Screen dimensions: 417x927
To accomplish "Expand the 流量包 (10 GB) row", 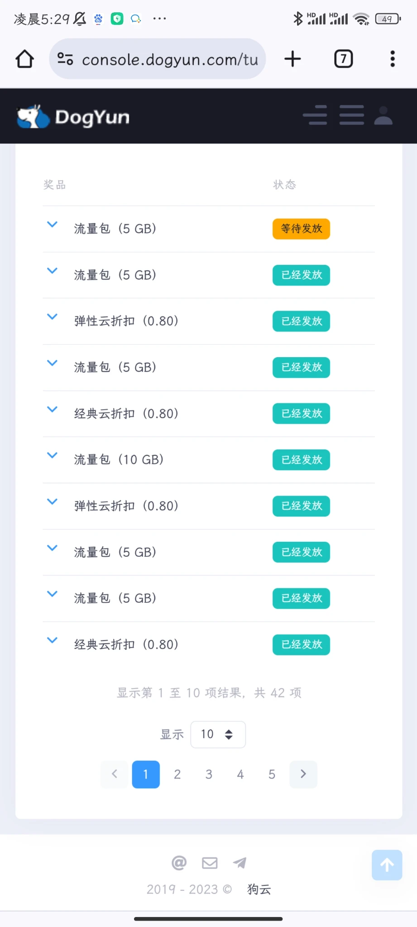I will pyautogui.click(x=53, y=455).
